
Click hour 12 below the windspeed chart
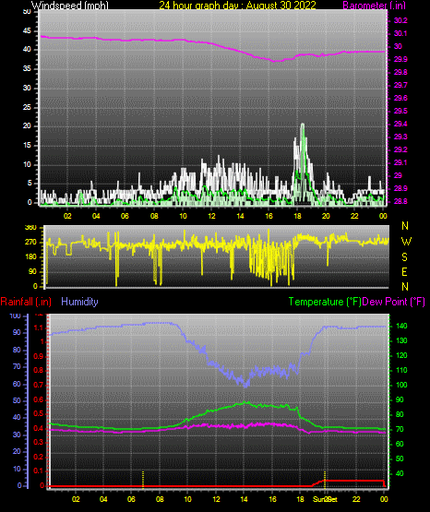[211, 216]
